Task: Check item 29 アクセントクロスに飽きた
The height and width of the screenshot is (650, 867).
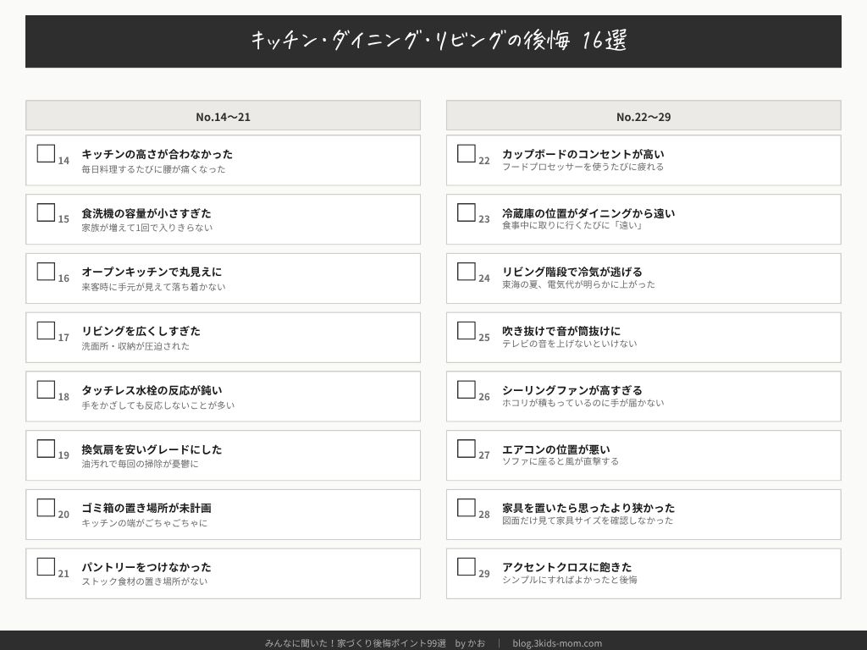Action: (467, 567)
